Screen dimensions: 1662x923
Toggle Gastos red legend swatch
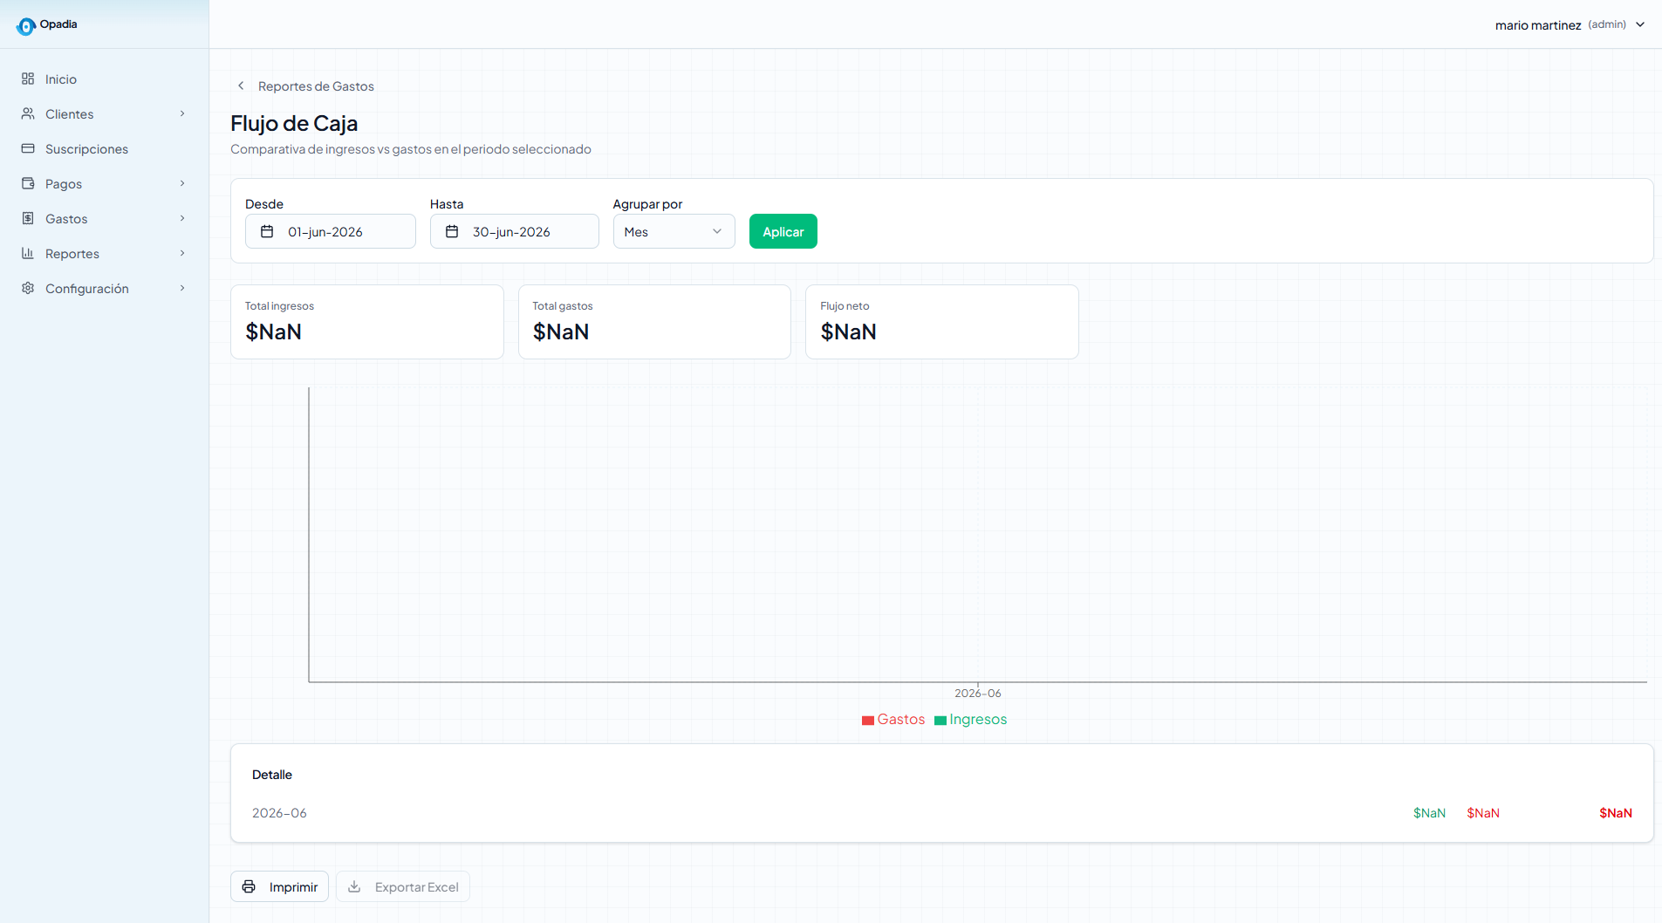coord(868,721)
